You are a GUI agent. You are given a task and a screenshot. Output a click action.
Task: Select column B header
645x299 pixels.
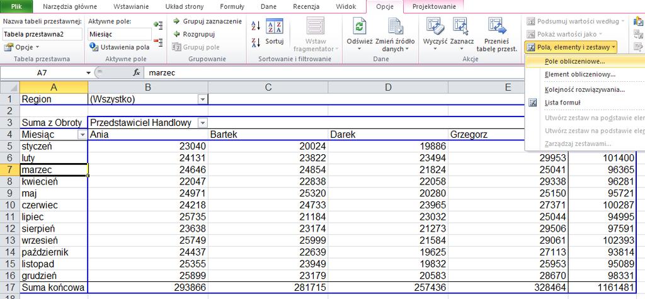(147, 87)
